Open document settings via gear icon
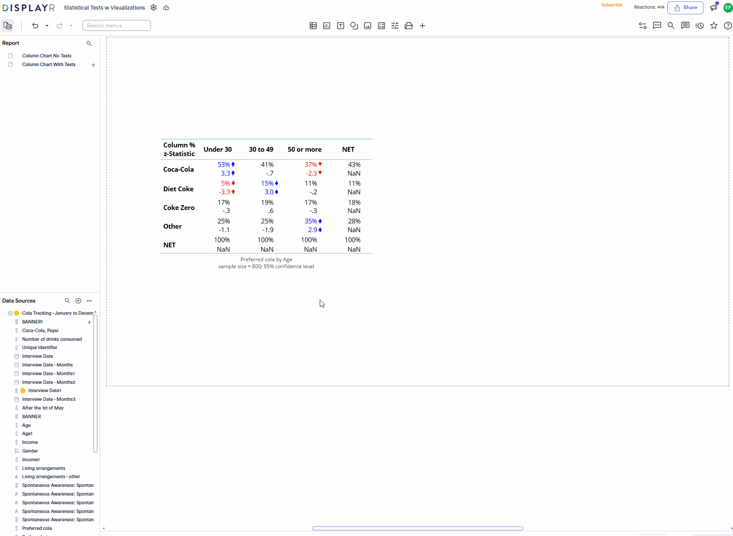This screenshot has width=733, height=536. (x=154, y=7)
